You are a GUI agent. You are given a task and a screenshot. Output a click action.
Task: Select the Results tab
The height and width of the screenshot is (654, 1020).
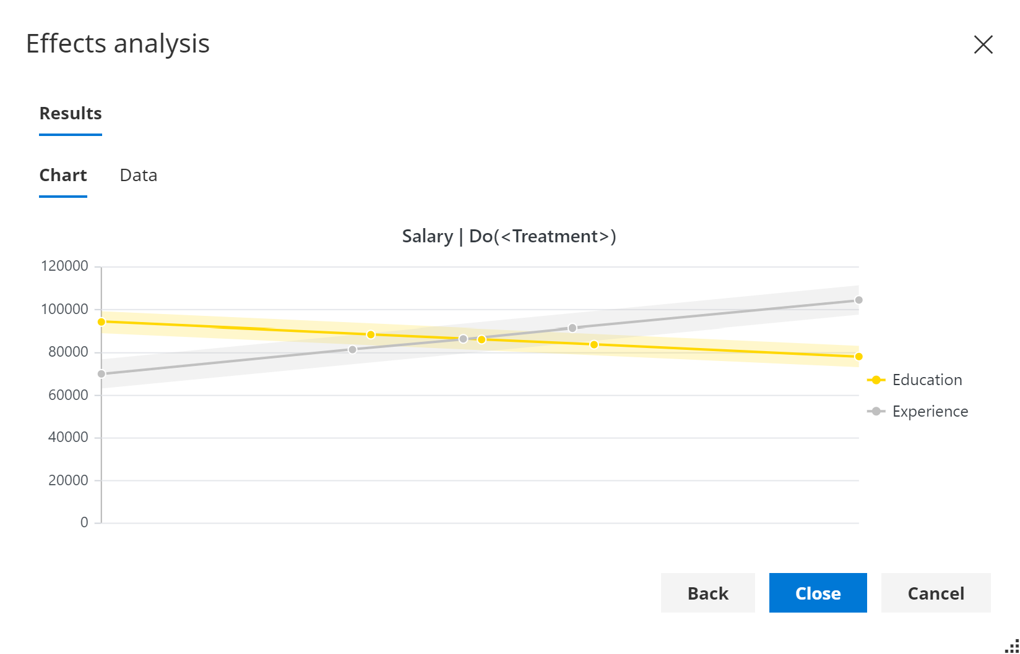click(71, 114)
